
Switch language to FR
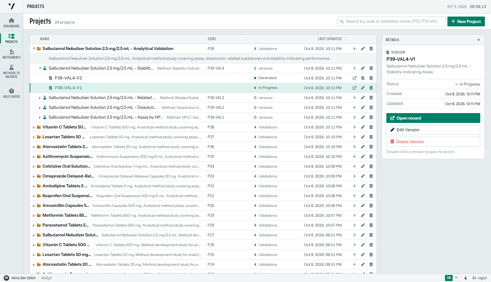pos(456,278)
